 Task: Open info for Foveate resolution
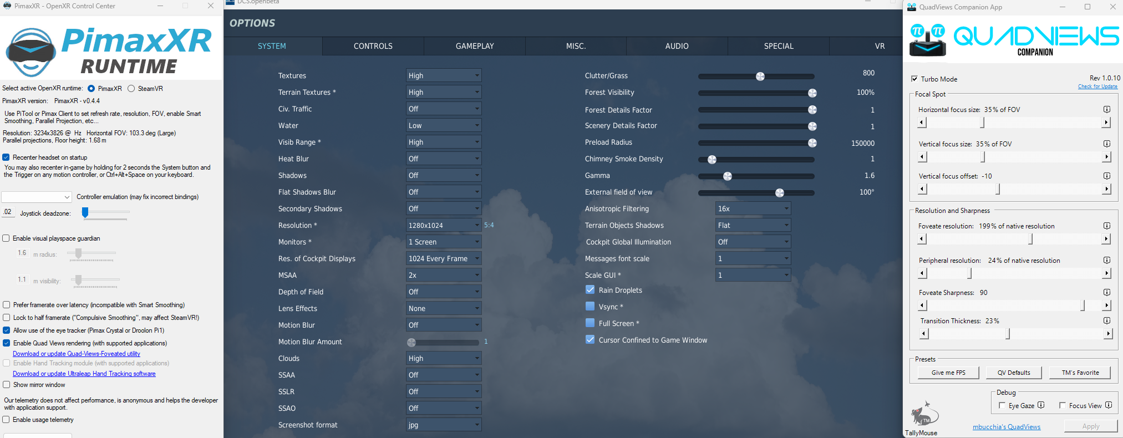(1106, 226)
